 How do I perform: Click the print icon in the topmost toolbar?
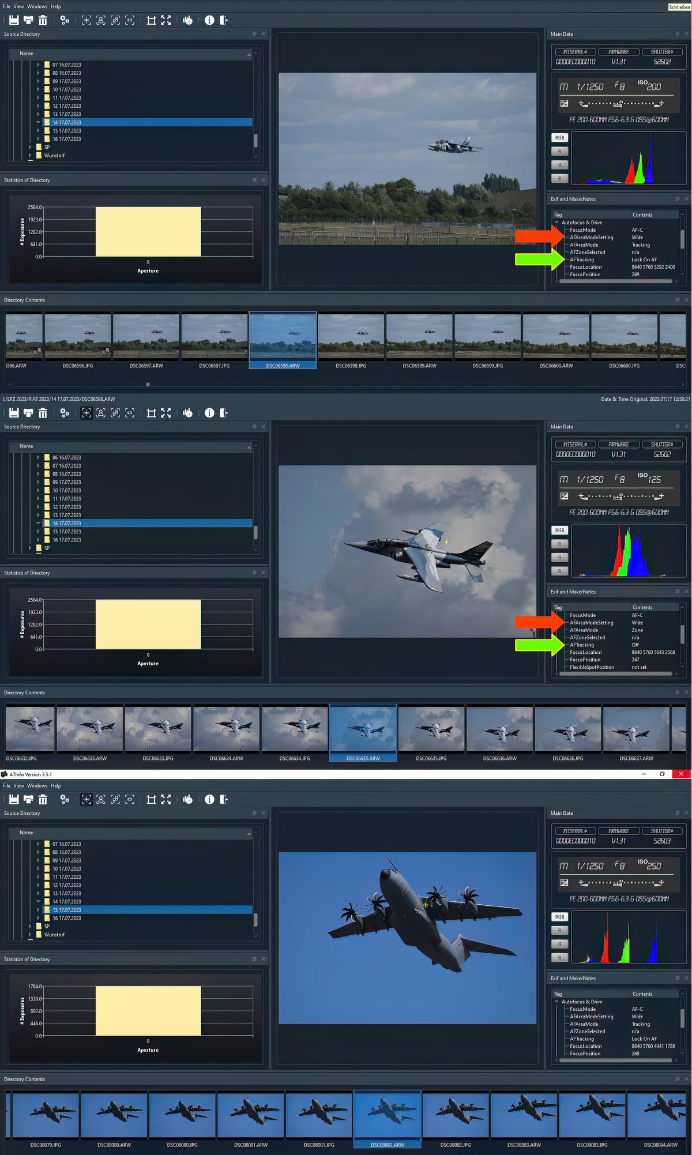(28, 20)
